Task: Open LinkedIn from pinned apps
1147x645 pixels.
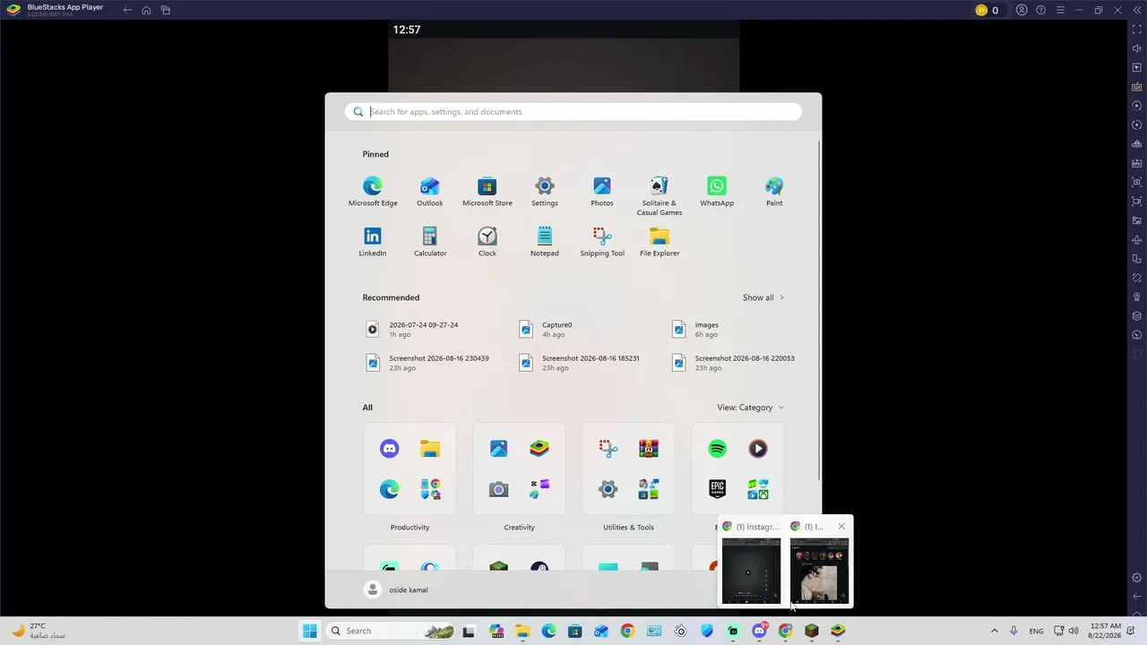Action: [x=373, y=242]
